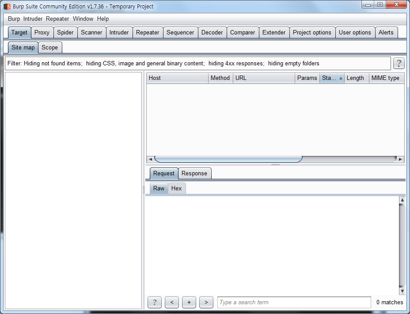Sort table by Length column

(x=357, y=78)
